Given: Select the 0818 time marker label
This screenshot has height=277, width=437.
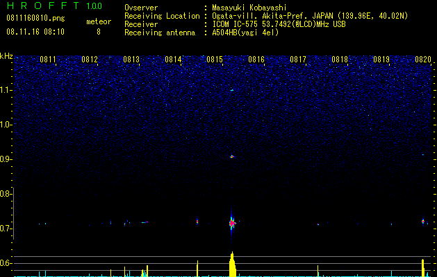Looking at the screenshot, I should tap(340, 60).
